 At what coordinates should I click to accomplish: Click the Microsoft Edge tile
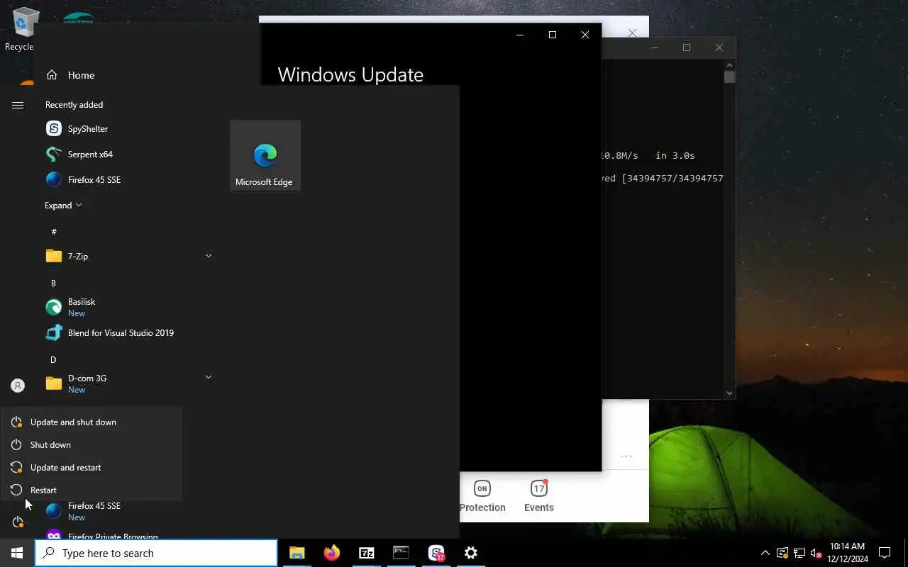click(265, 156)
